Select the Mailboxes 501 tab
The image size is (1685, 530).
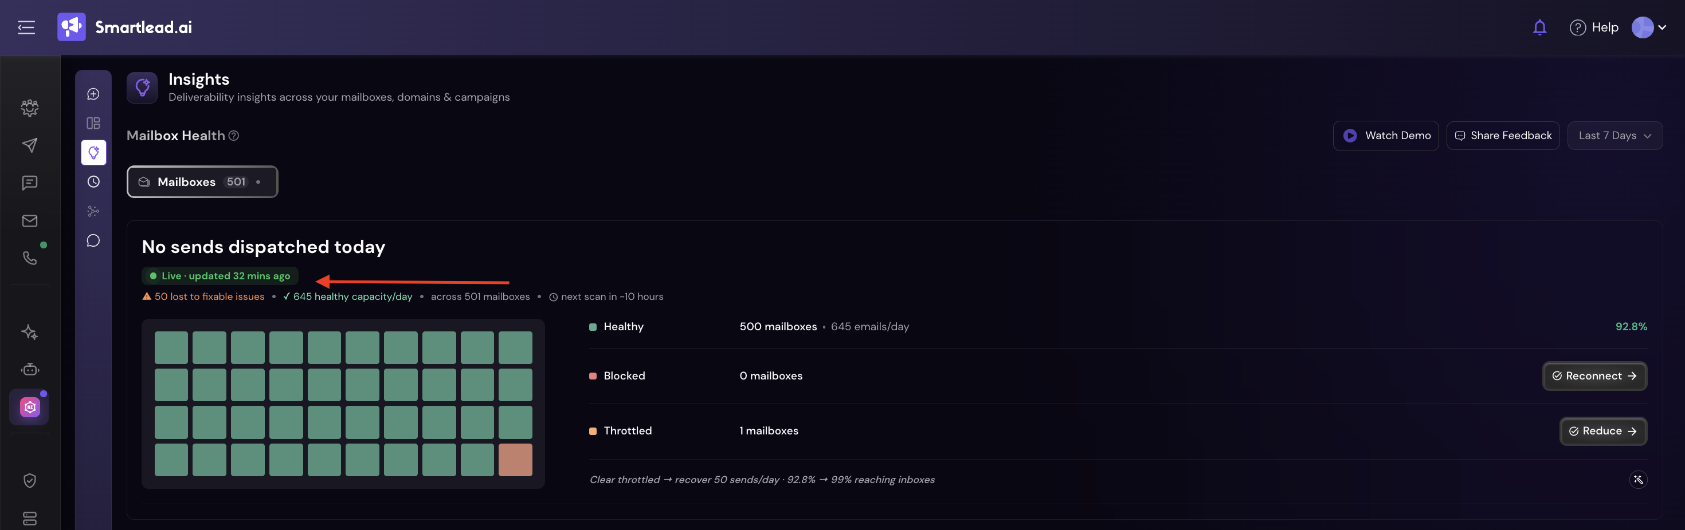[x=202, y=181]
